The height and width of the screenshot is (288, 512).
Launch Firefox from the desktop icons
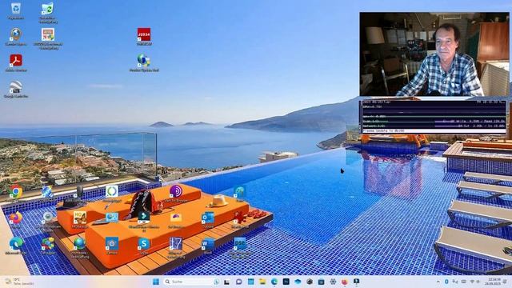pyautogui.click(x=15, y=218)
